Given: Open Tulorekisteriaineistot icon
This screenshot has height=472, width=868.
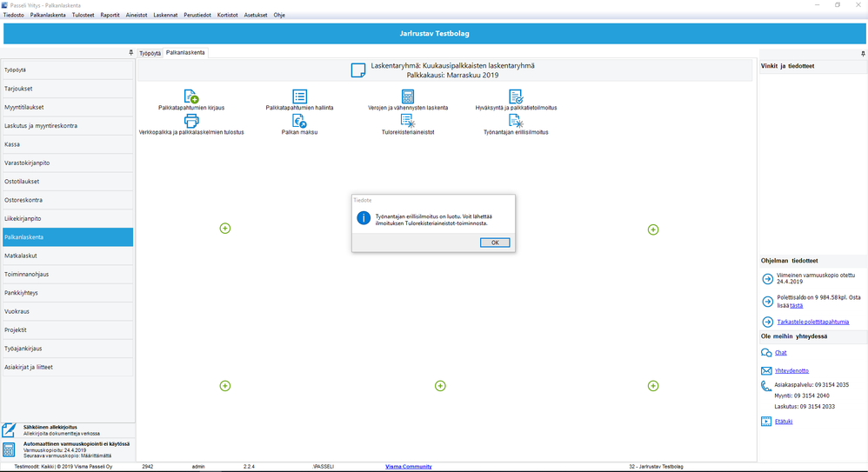Looking at the screenshot, I should click(408, 121).
